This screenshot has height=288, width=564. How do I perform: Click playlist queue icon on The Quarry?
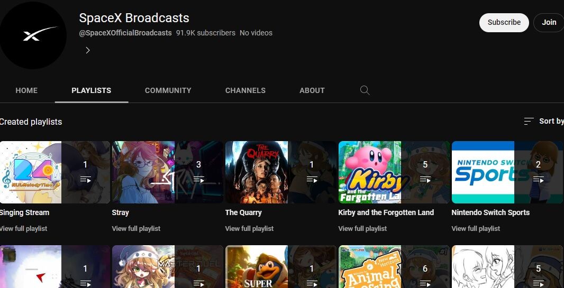pos(312,179)
